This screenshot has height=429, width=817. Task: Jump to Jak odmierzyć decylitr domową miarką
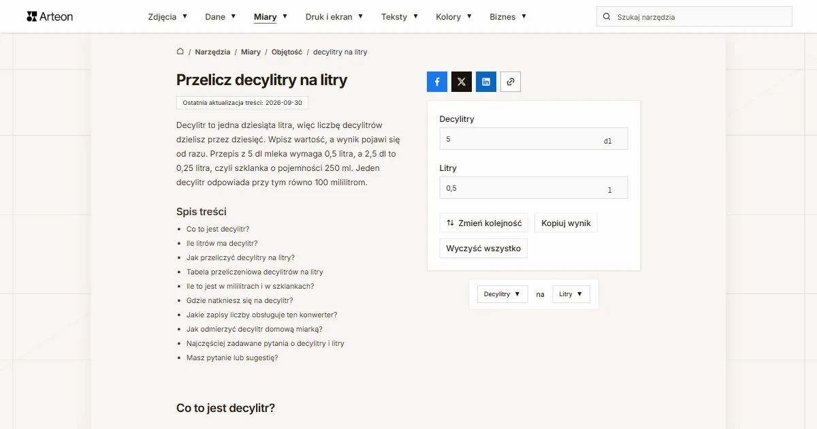pyautogui.click(x=255, y=329)
